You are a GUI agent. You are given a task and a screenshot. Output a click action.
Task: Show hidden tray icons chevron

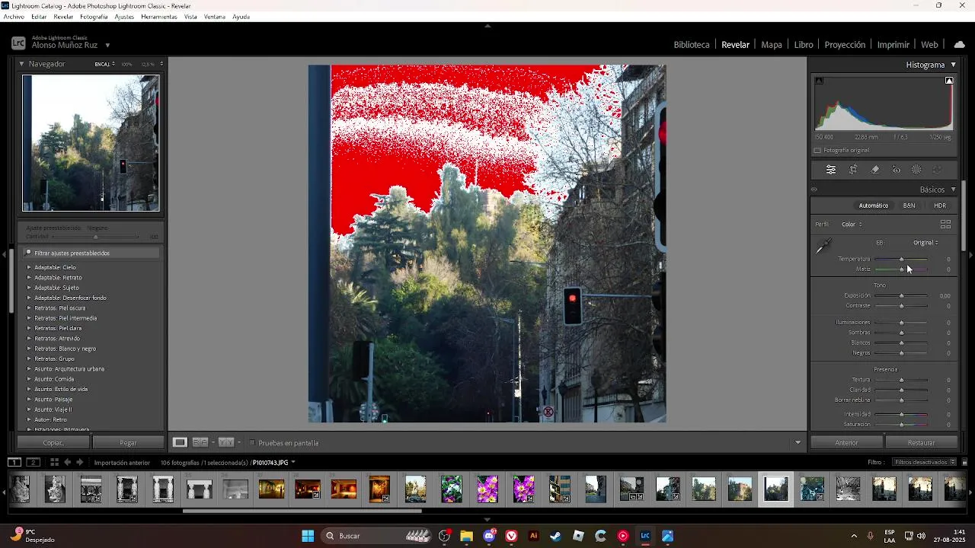tap(854, 536)
